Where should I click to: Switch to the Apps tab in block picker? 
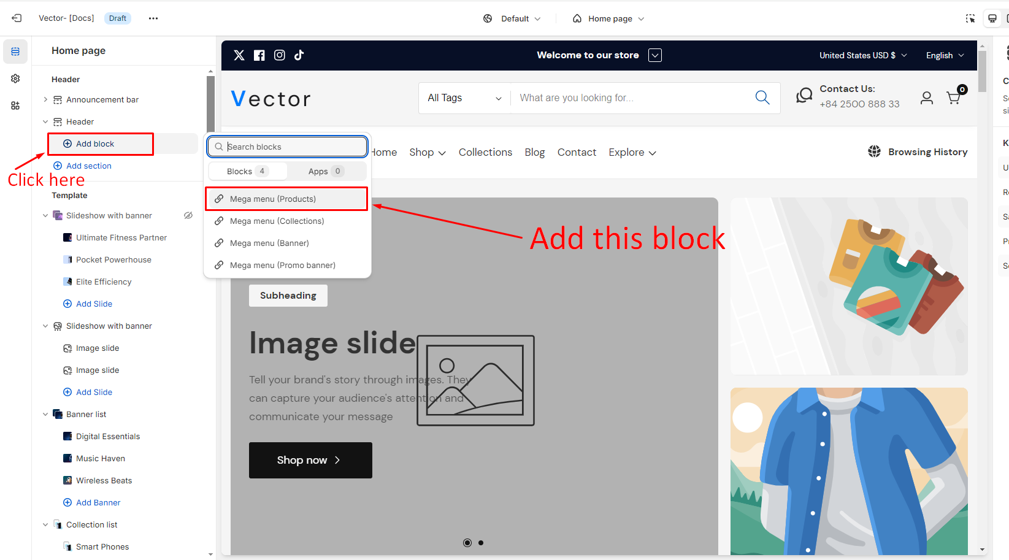(x=326, y=171)
